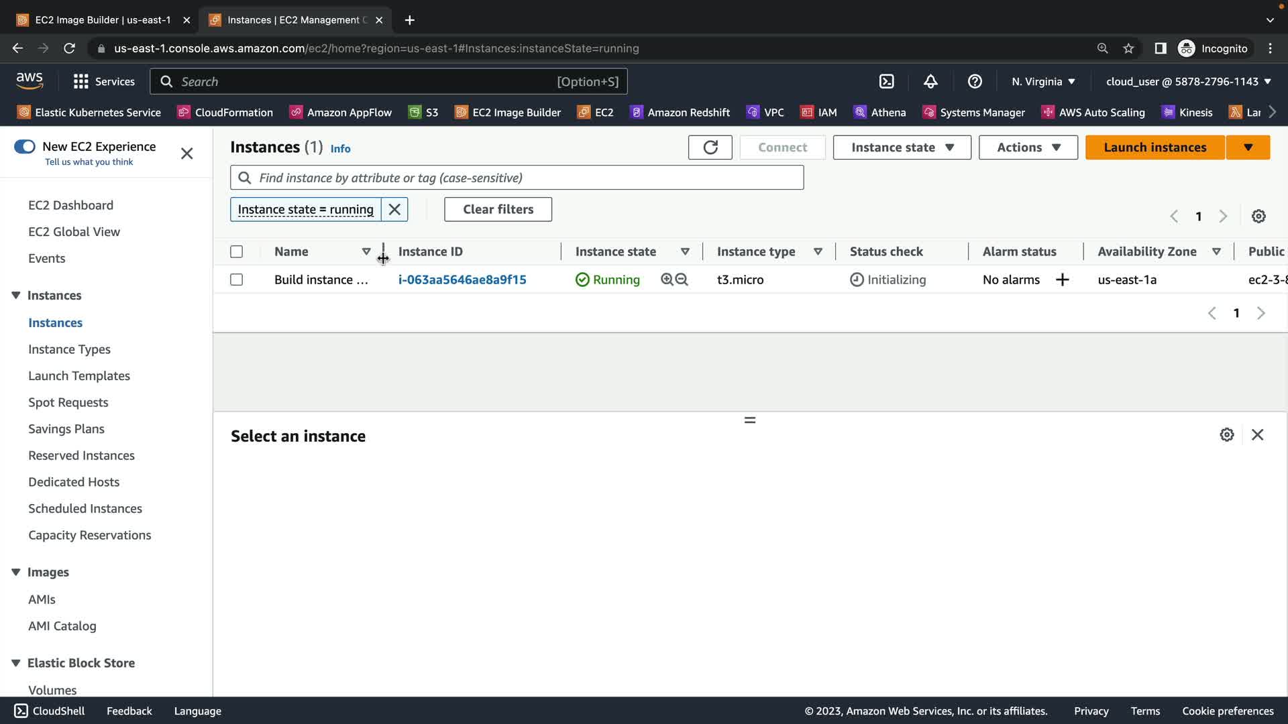Open the Services grid menu icon
Image resolution: width=1288 pixels, height=724 pixels.
tap(81, 82)
